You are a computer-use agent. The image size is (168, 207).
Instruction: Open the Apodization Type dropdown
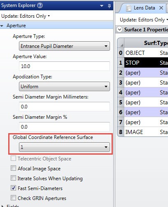click(64, 87)
